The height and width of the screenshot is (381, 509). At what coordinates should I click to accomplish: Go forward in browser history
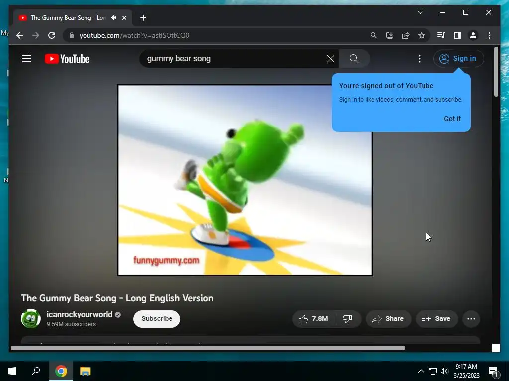click(x=36, y=35)
